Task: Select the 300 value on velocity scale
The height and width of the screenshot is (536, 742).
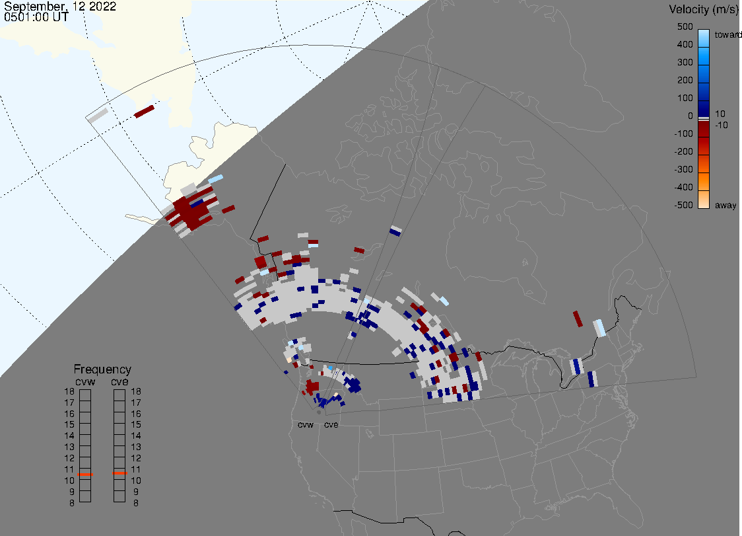Action: point(685,63)
